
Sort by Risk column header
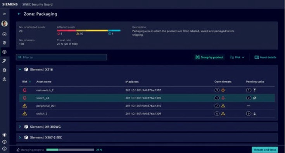[26, 82]
